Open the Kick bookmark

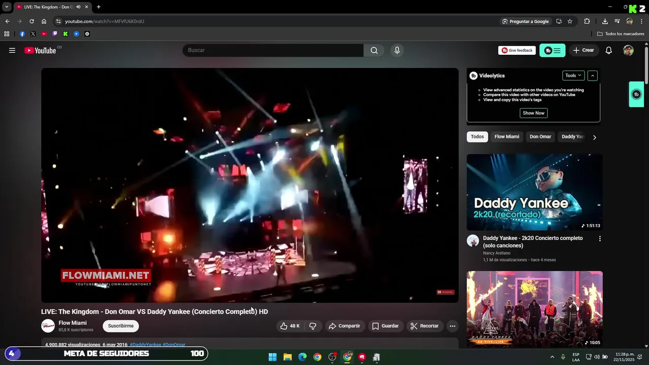point(65,34)
